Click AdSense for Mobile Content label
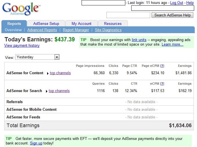197x147 pixels. 32,109
